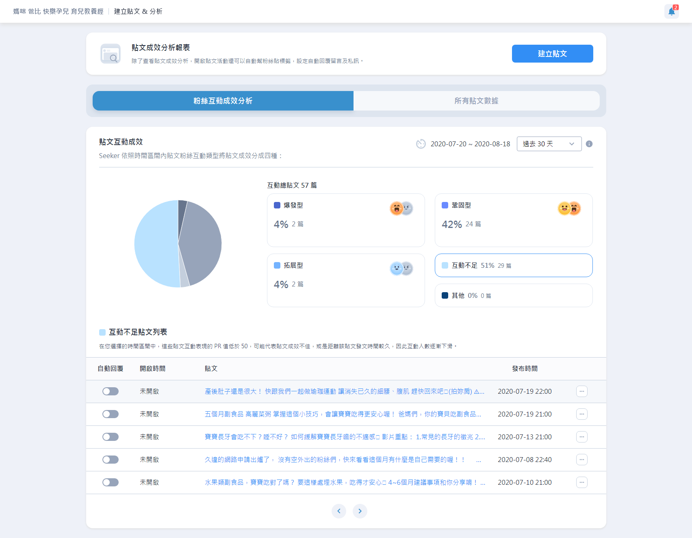Viewport: 692px width, 538px height.
Task: Click the calm emoji faces on 拓展型 card
Action: tap(401, 268)
